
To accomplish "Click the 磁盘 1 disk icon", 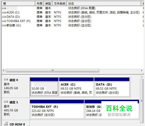I will click(x=6, y=102).
